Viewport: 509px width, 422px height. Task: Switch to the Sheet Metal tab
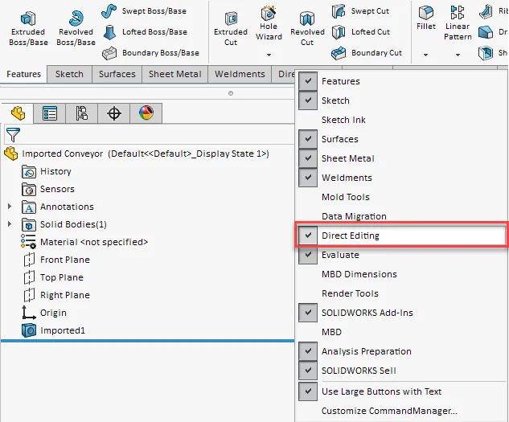[x=174, y=74]
